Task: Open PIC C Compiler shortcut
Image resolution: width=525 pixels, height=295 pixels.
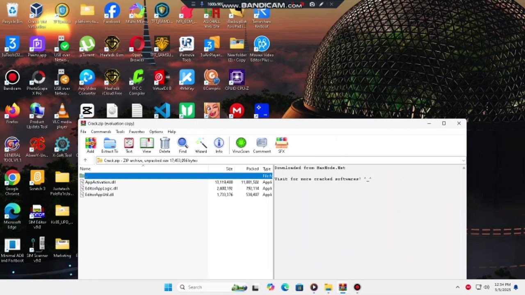Action: (137, 82)
